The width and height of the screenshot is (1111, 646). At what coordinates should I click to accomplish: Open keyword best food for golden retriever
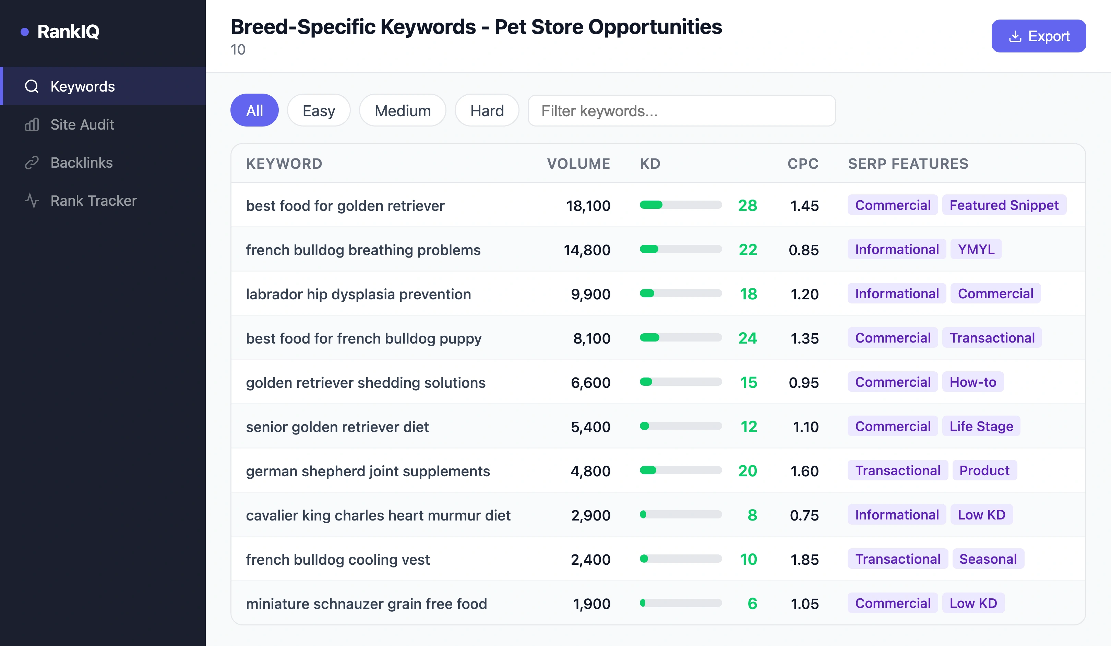(x=345, y=205)
